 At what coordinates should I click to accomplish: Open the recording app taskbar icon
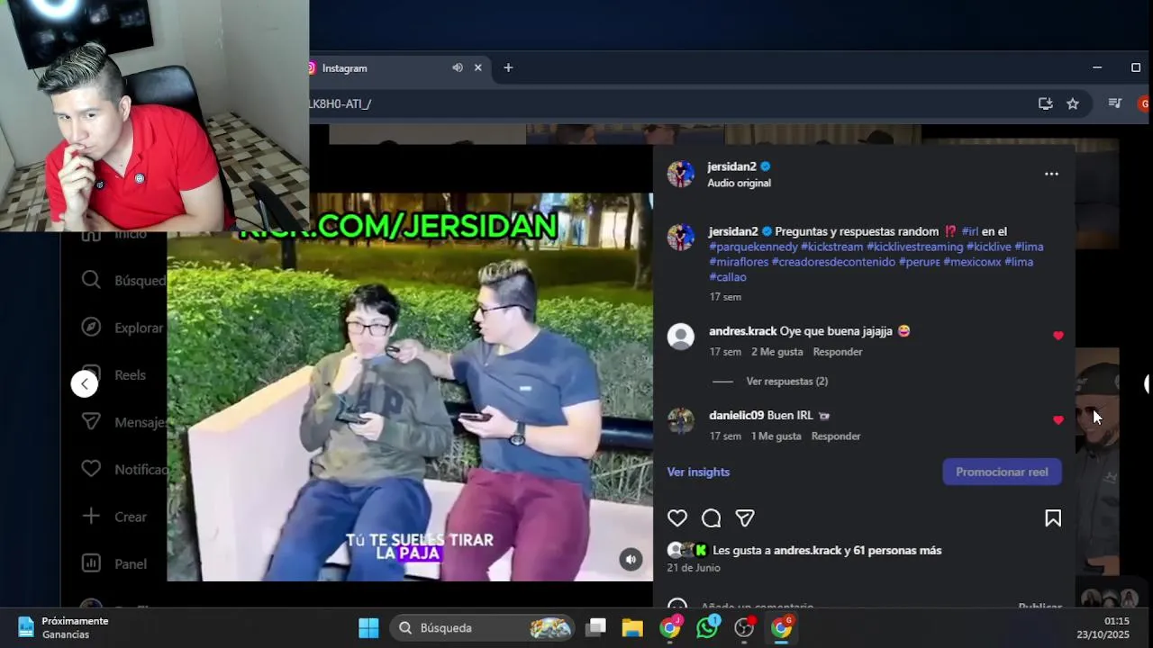pyautogui.click(x=744, y=628)
